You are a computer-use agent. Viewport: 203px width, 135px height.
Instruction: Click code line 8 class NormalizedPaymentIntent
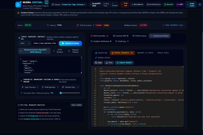(119, 86)
